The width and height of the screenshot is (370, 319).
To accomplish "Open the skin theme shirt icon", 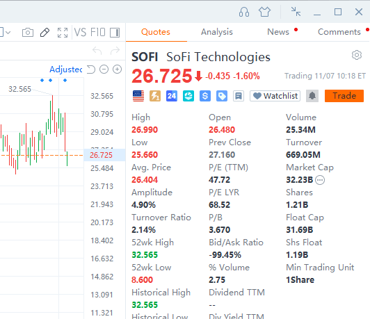I will pyautogui.click(x=264, y=12).
